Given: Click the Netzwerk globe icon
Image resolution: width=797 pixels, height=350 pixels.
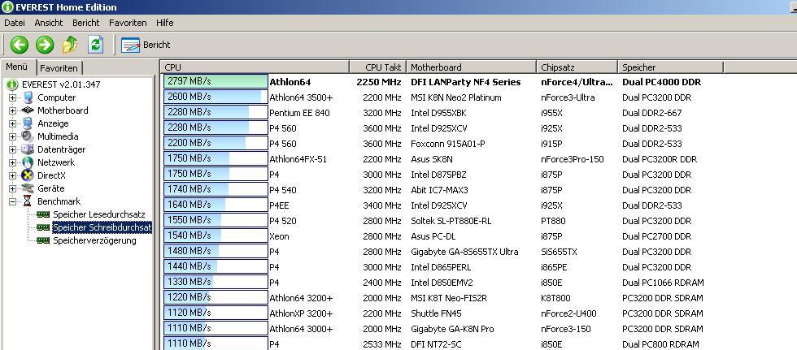Looking at the screenshot, I should coord(28,162).
